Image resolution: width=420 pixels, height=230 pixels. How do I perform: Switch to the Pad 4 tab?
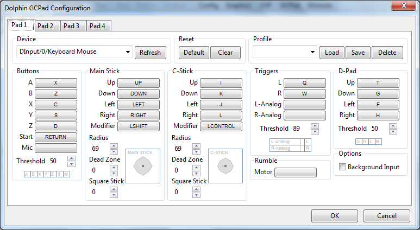click(98, 26)
